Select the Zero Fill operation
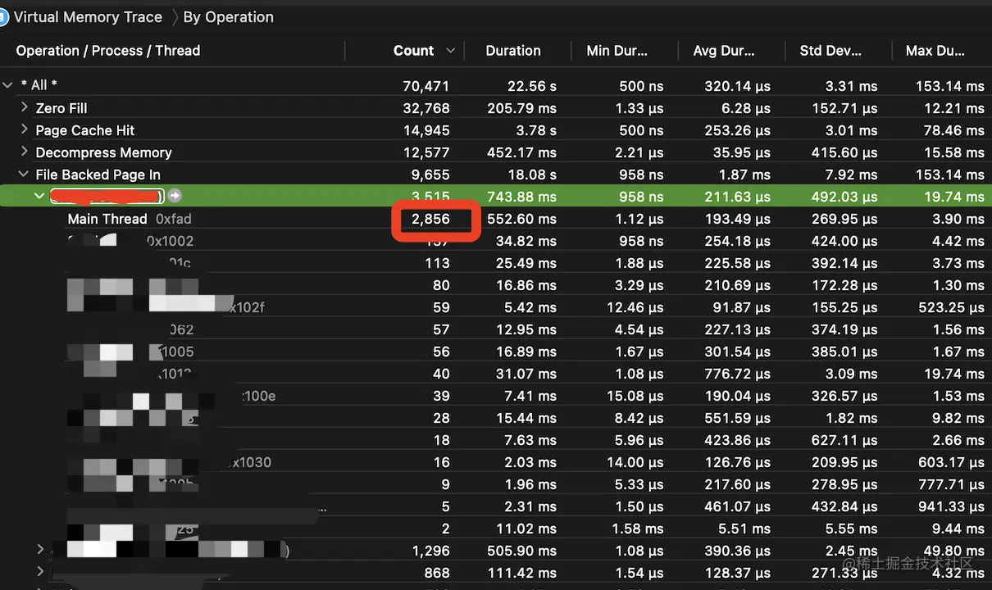Viewport: 992px width, 590px height. [61, 108]
